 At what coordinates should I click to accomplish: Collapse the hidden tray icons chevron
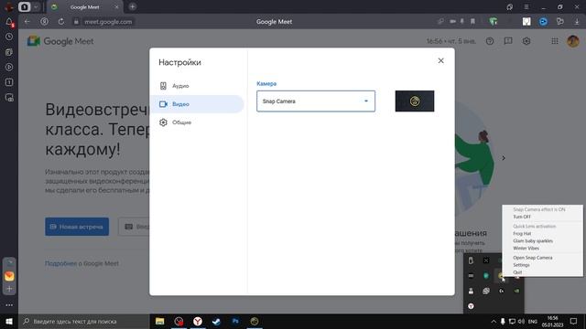pyautogui.click(x=494, y=321)
